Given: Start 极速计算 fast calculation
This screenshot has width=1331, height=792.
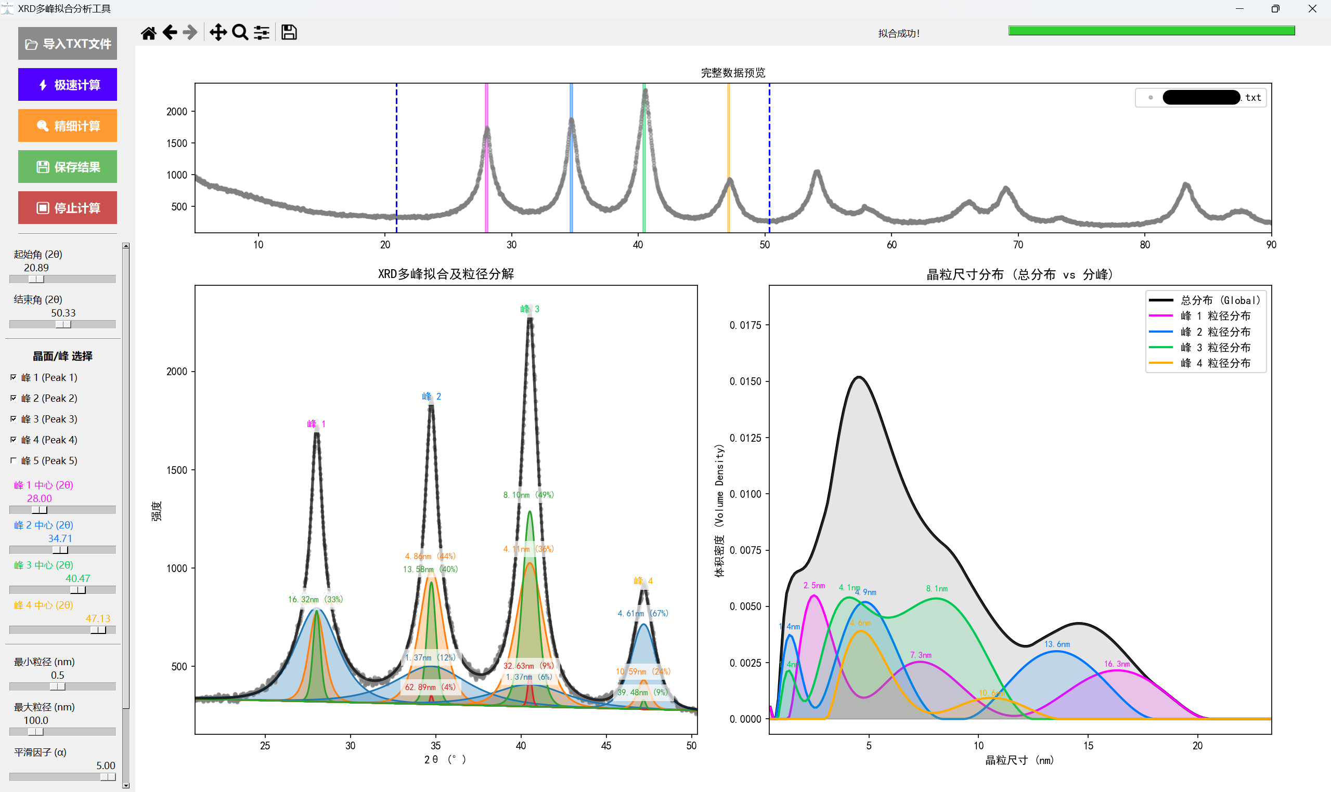Looking at the screenshot, I should click(x=67, y=85).
